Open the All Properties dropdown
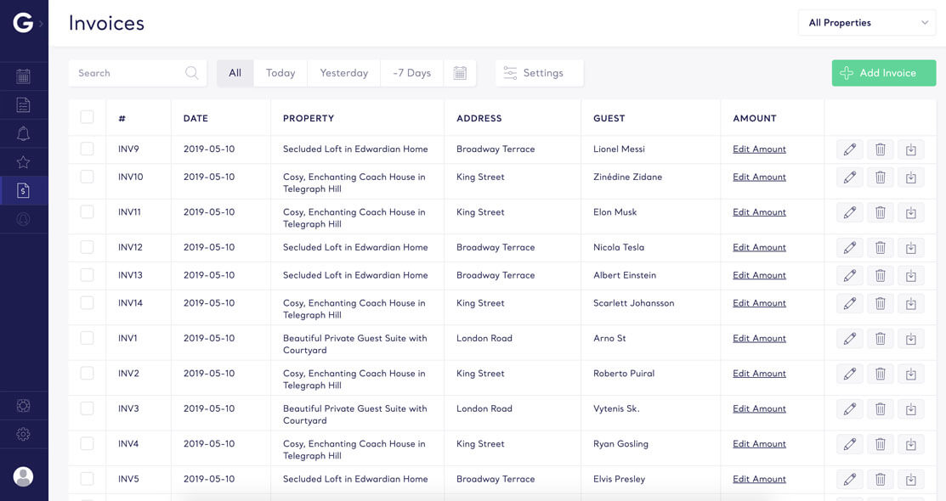Viewport: 946px width, 501px height. pyautogui.click(x=867, y=23)
